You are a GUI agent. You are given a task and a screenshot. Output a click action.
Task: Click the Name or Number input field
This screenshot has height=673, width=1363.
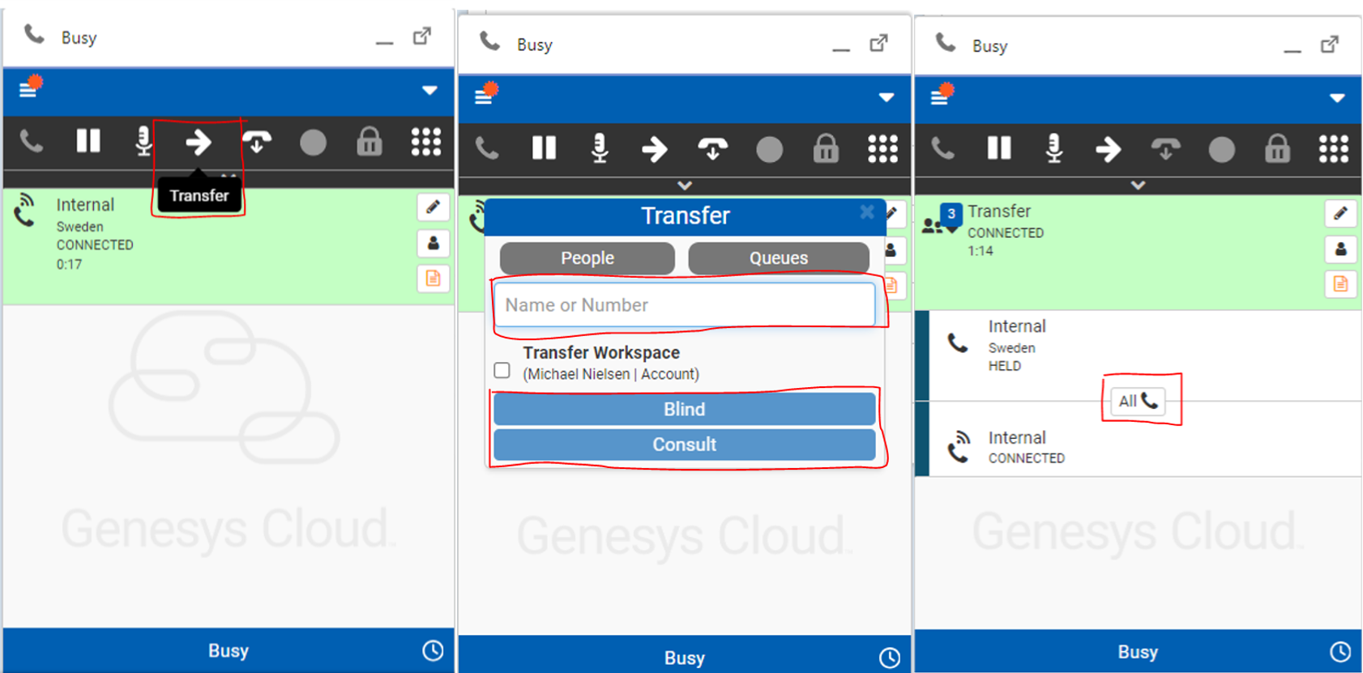tap(685, 305)
